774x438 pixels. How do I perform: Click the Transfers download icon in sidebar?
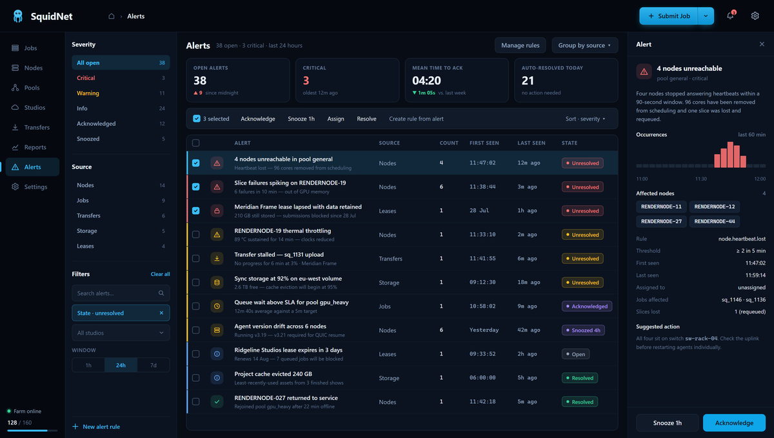15,127
